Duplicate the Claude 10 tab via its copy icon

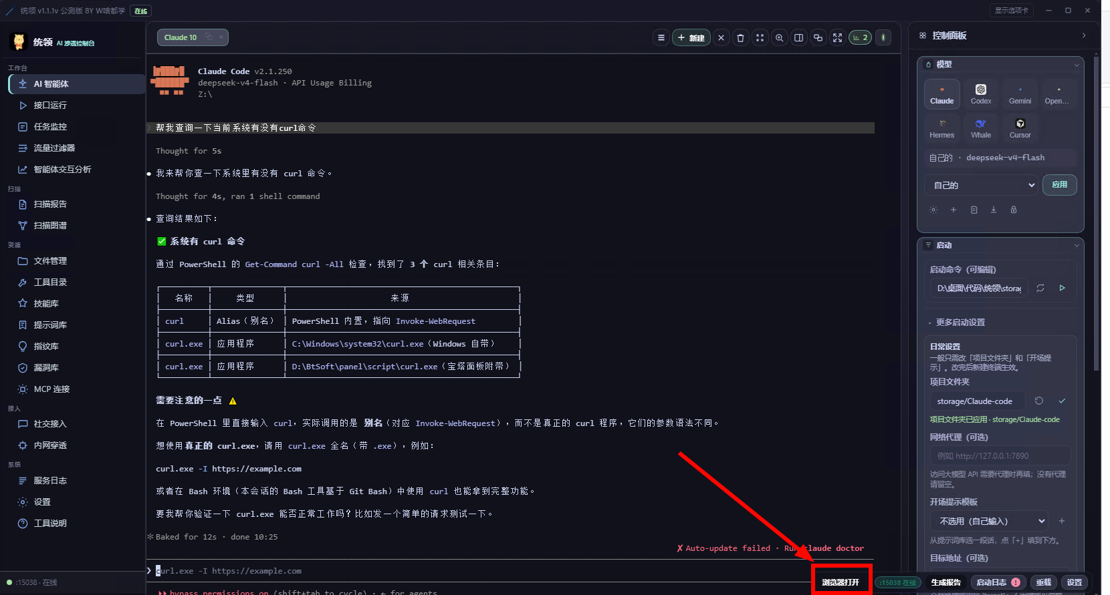click(x=209, y=37)
